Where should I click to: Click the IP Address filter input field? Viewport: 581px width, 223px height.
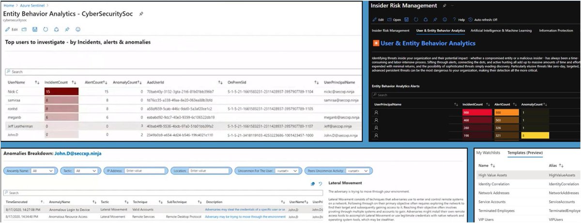(145, 170)
